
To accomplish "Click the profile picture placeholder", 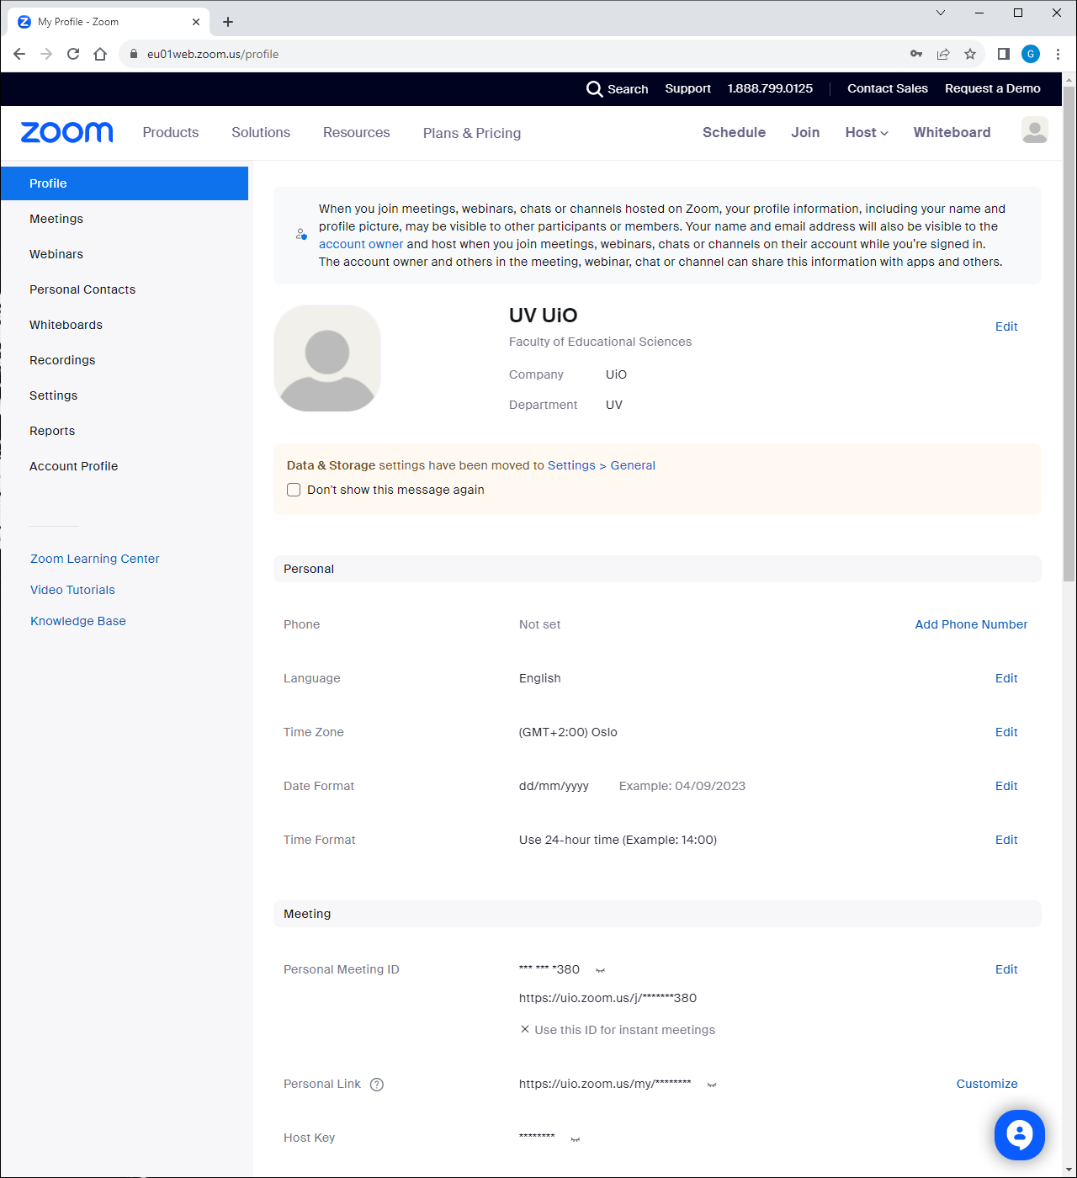I will pyautogui.click(x=327, y=358).
